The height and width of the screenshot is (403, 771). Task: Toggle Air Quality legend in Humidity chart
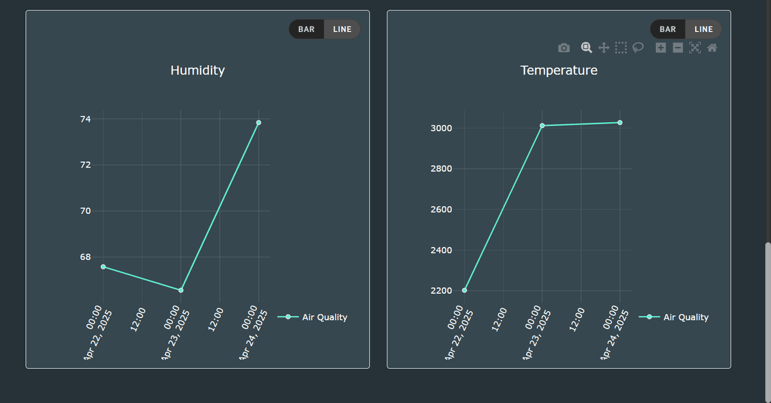click(x=312, y=317)
